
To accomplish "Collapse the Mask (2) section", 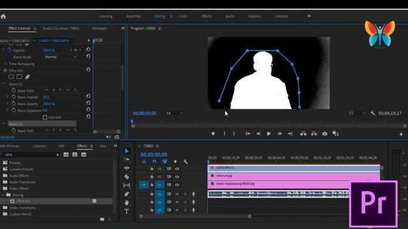I will point(4,124).
